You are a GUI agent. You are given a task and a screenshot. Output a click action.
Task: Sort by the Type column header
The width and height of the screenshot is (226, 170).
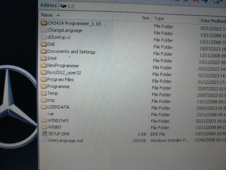tap(175, 19)
